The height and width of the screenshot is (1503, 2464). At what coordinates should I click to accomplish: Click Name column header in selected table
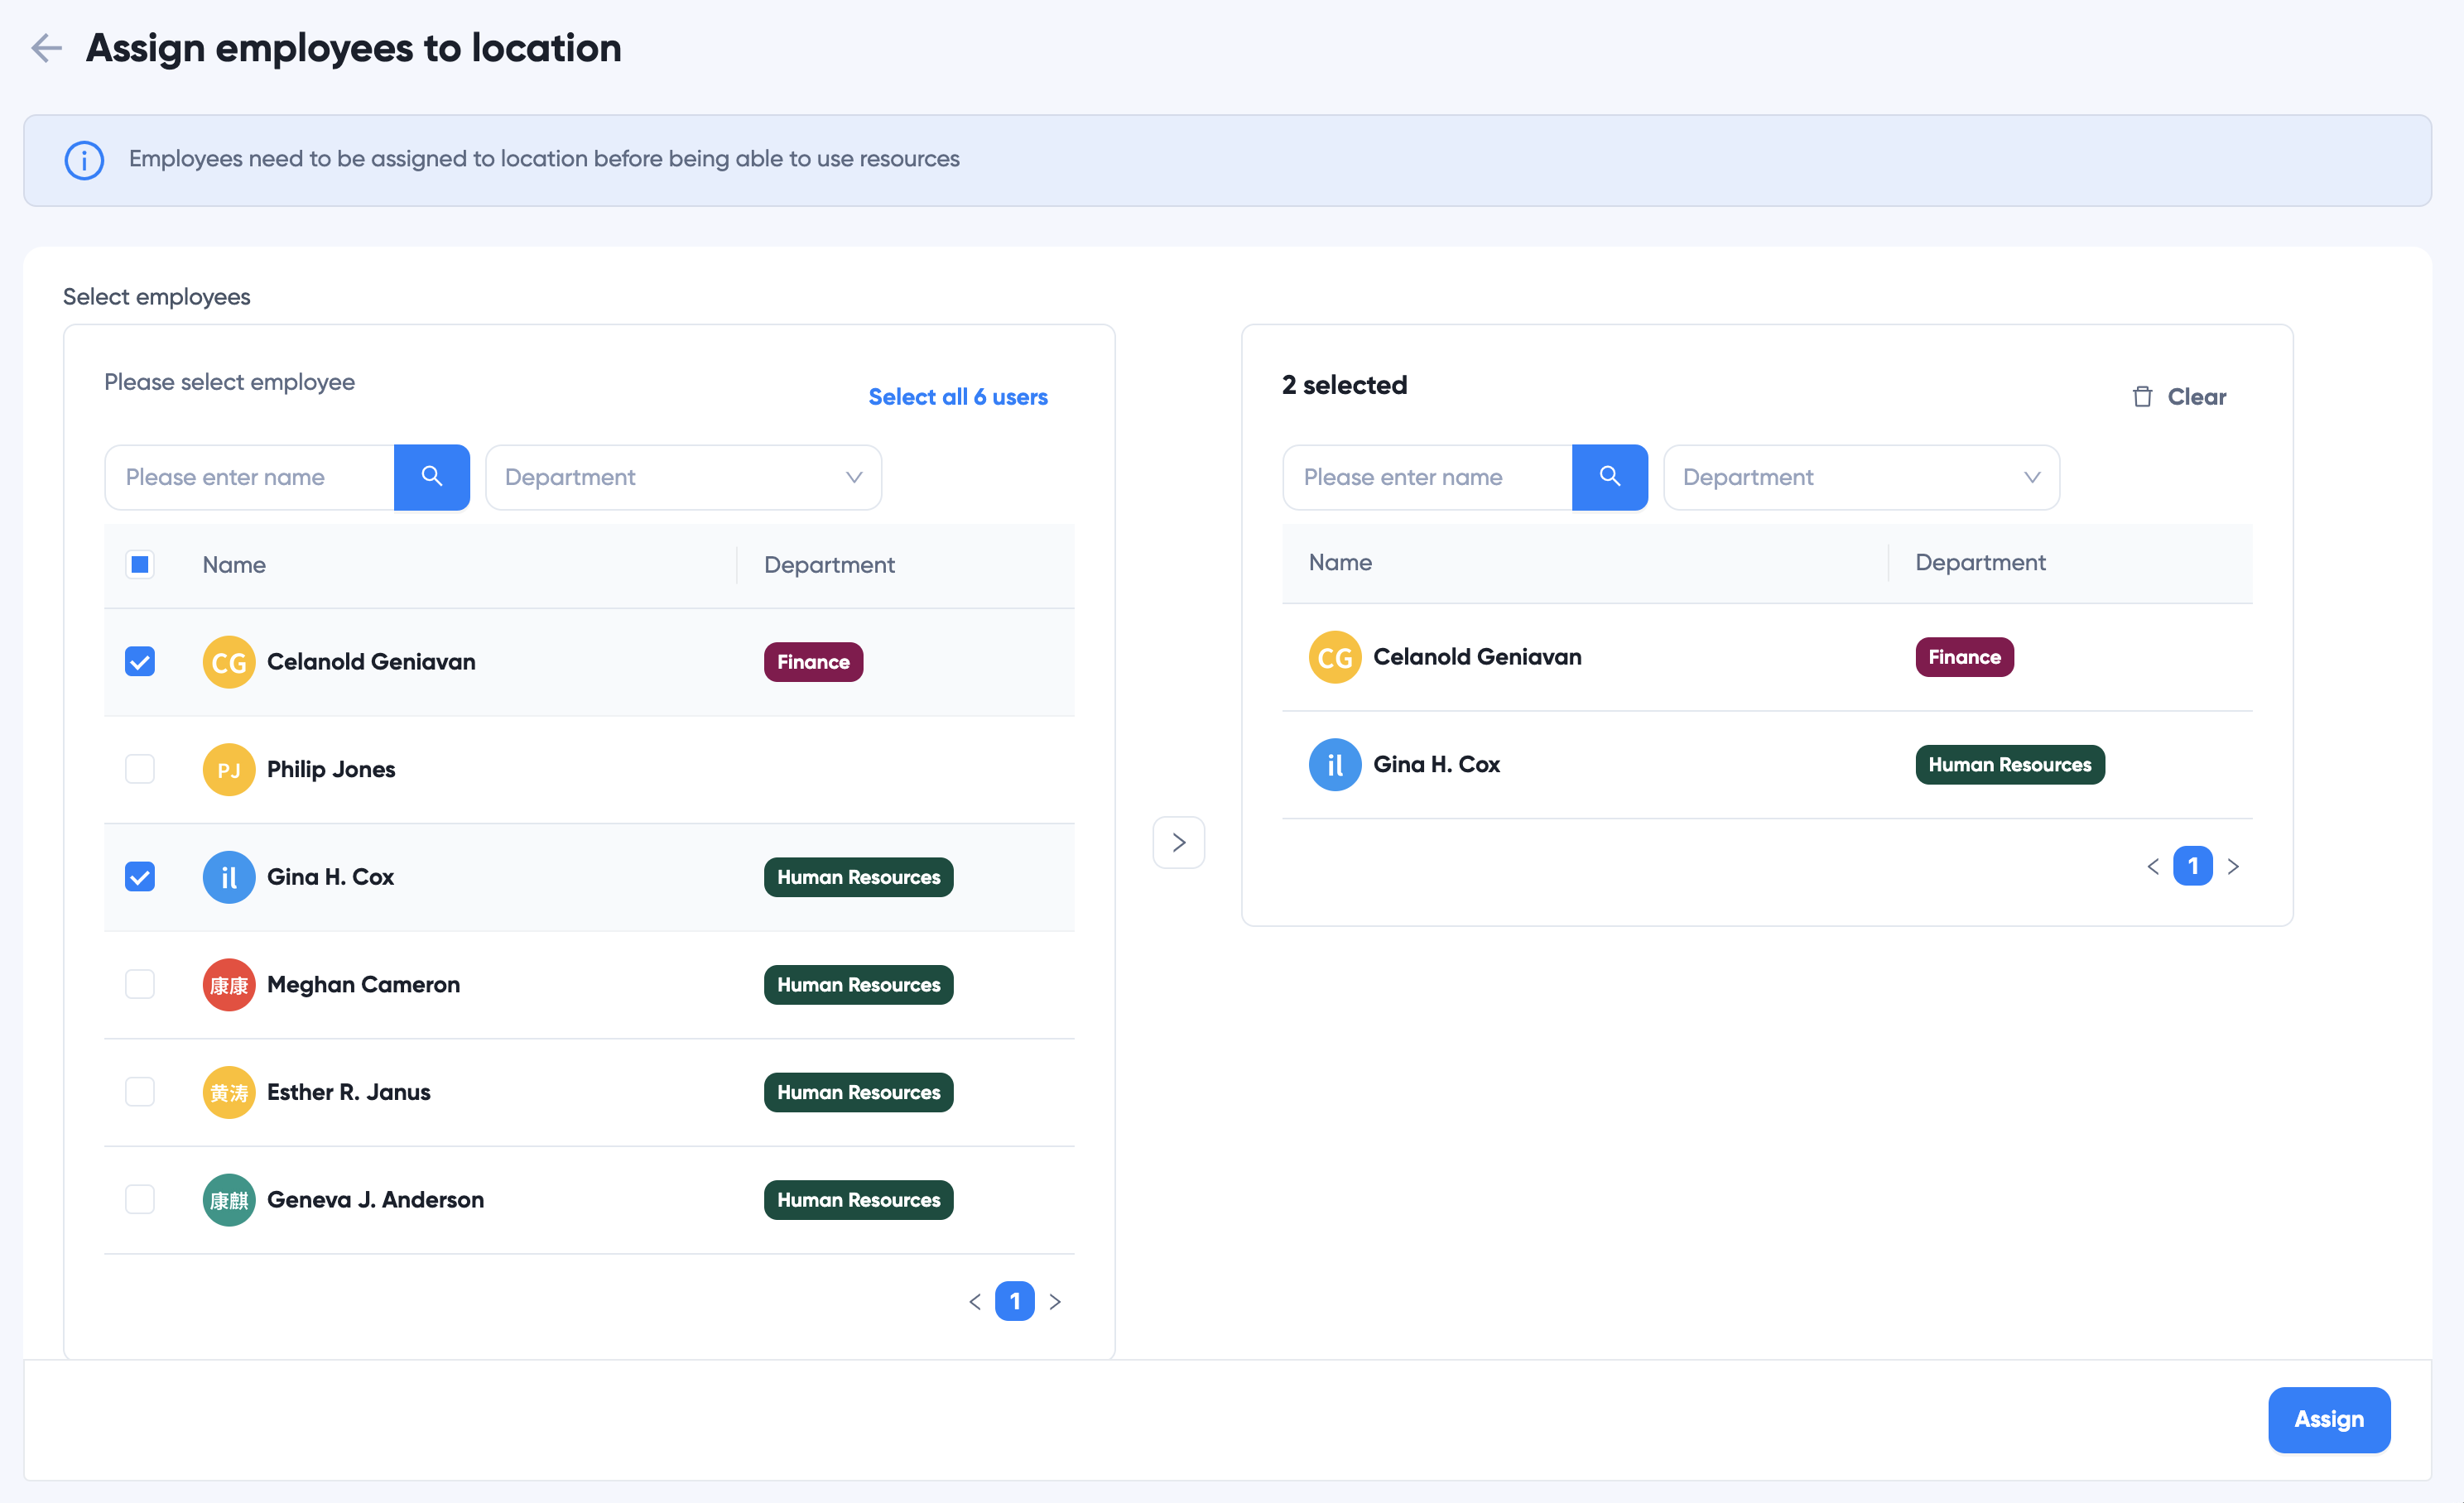(1341, 563)
